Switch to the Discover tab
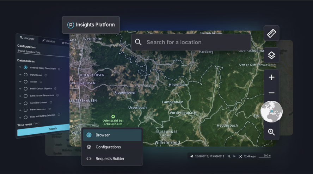 coord(27,38)
